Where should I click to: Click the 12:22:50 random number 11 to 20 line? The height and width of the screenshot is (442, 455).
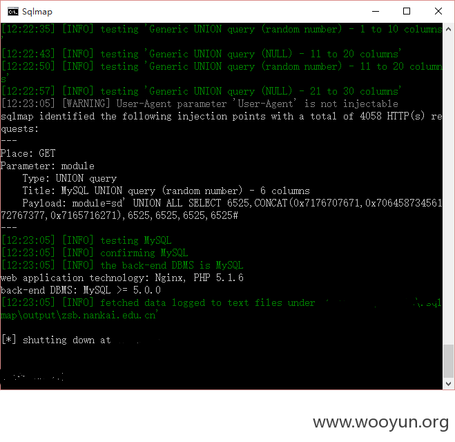point(222,66)
